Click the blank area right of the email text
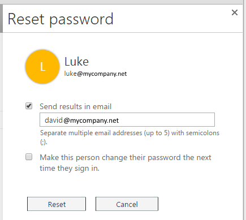Image resolution: width=246 pixels, height=220 pixels. point(166,120)
